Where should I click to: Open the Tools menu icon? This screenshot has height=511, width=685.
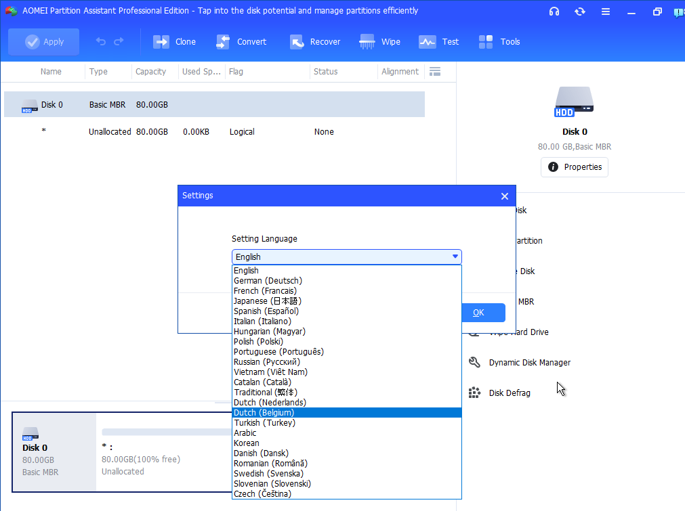click(486, 42)
